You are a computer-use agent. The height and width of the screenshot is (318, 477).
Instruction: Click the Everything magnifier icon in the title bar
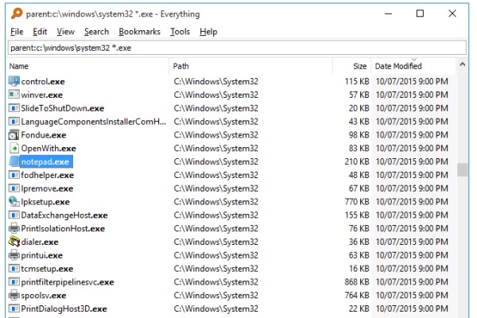coord(17,14)
